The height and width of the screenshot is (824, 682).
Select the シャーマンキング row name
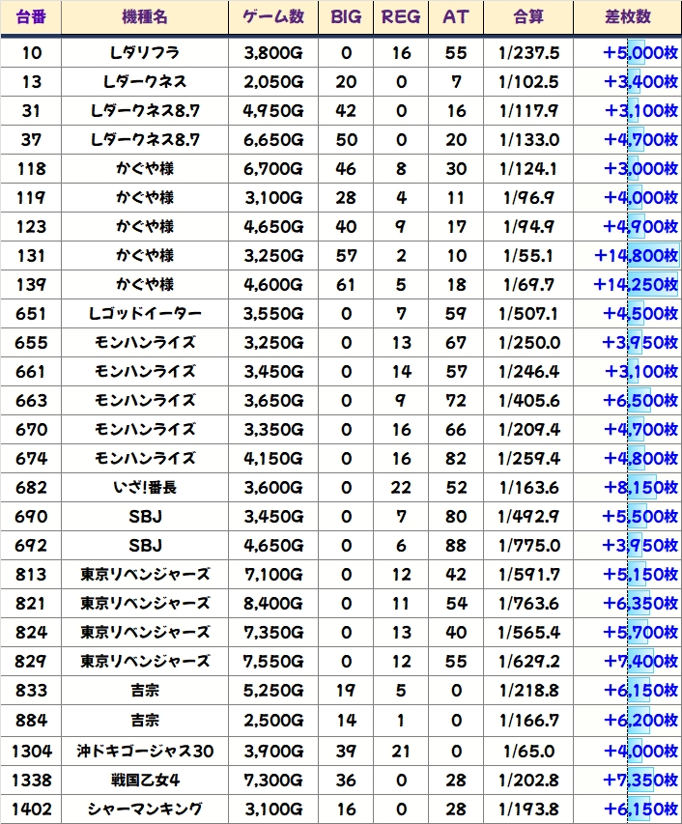(x=145, y=809)
